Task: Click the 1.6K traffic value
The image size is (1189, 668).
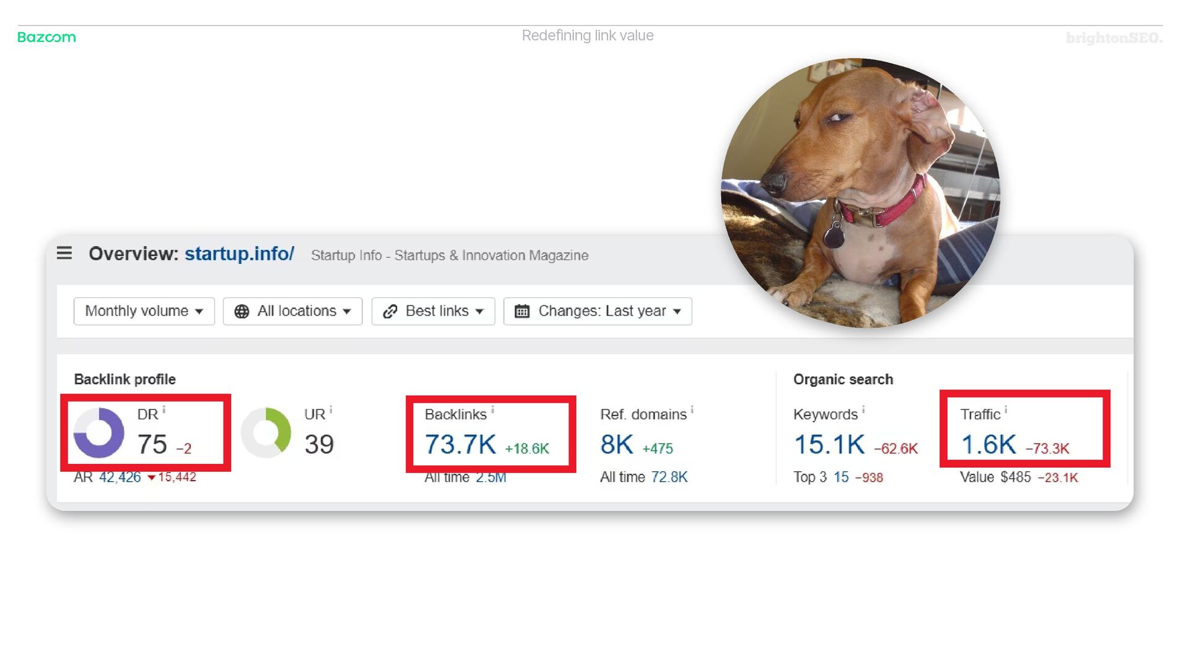Action: pyautogui.click(x=988, y=445)
